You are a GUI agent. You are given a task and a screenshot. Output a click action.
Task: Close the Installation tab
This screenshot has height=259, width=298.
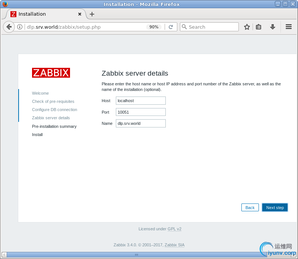(x=80, y=14)
